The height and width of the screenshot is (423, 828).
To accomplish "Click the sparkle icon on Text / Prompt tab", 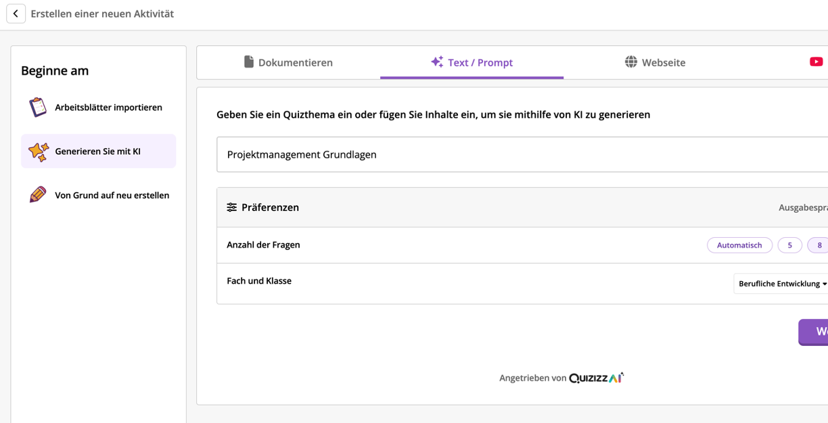I will pyautogui.click(x=437, y=62).
